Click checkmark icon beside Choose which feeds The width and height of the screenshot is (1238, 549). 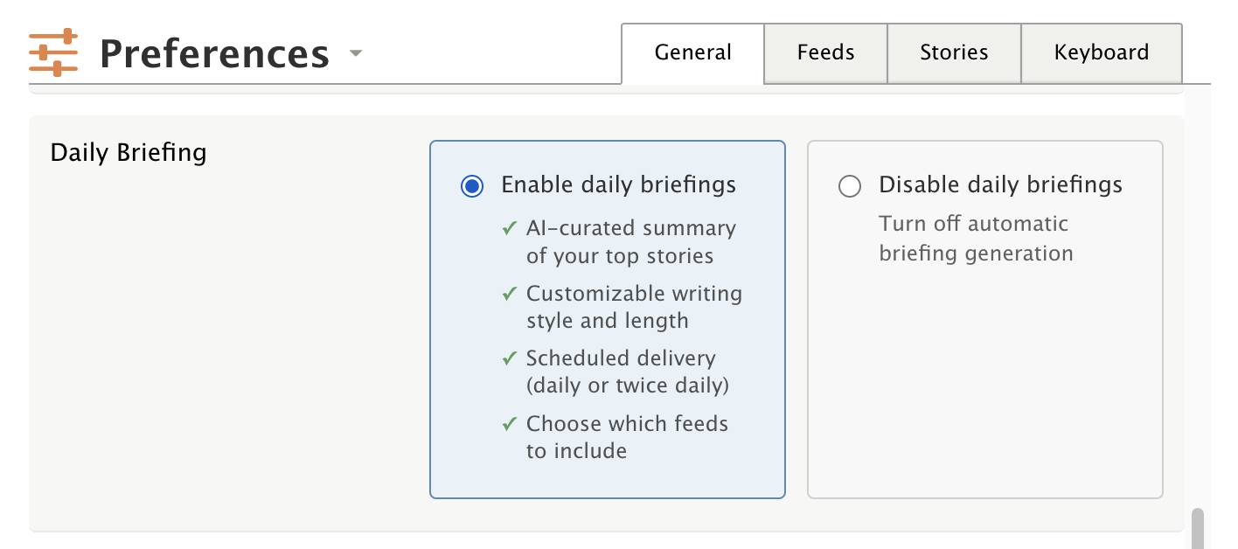510,424
